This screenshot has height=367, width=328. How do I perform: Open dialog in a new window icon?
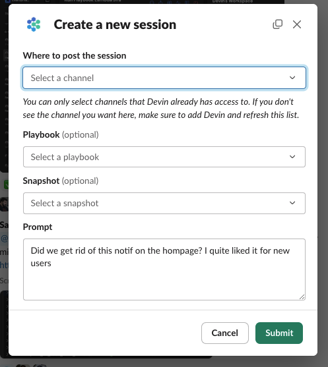click(278, 24)
